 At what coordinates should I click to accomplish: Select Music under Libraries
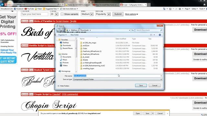point(63,60)
